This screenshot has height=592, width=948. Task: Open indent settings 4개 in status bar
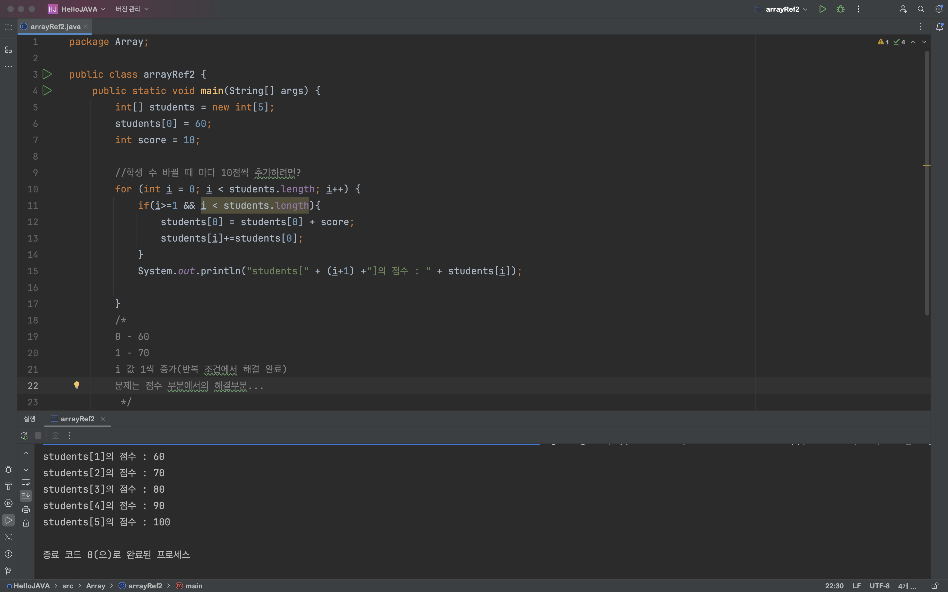(x=907, y=586)
